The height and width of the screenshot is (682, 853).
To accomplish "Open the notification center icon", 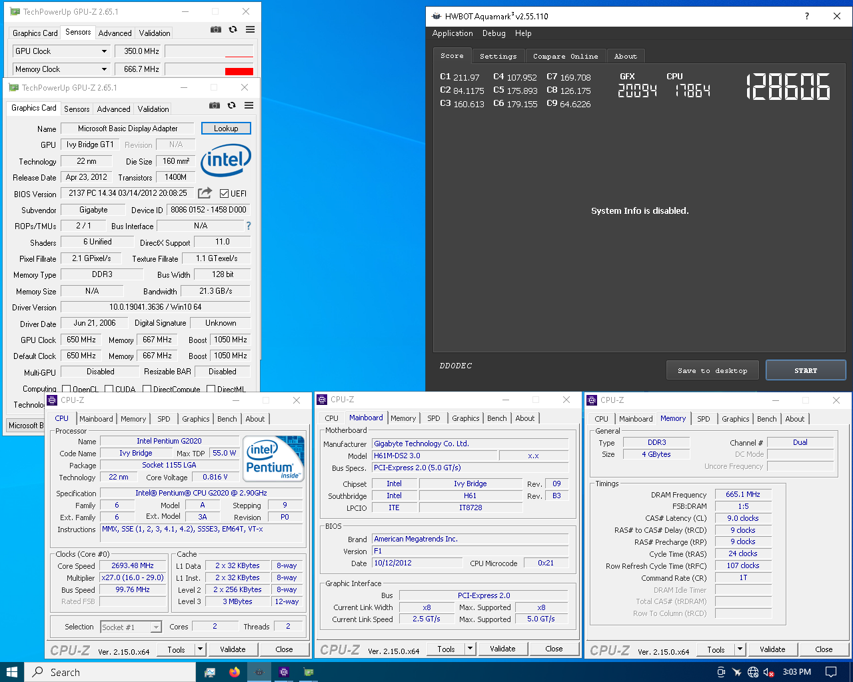I will pyautogui.click(x=831, y=672).
